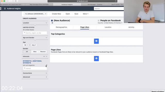Click the grey People on Facebook square
The image size is (165, 92).
click(x=98, y=20)
